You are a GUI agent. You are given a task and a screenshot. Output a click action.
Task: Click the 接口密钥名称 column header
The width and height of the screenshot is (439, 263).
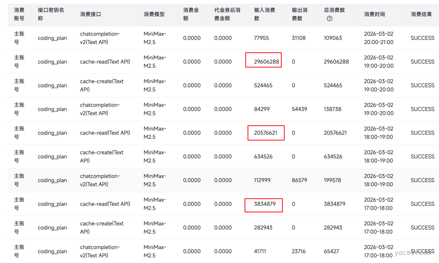point(51,14)
